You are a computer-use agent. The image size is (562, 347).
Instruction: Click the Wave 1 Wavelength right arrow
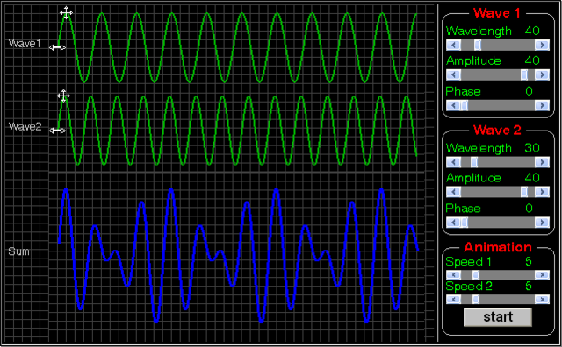pos(542,45)
